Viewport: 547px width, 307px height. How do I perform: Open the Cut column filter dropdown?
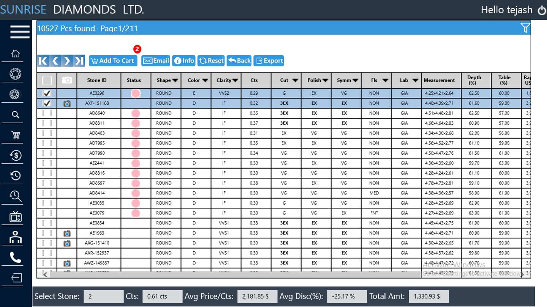point(295,80)
